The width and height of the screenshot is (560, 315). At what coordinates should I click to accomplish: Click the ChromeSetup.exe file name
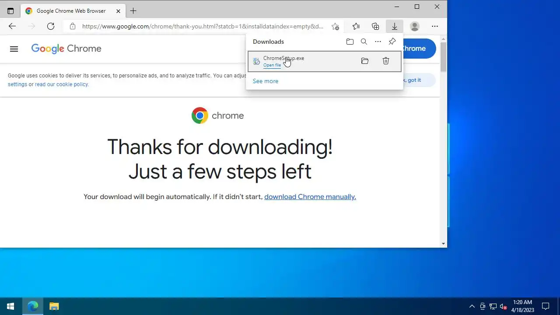pos(283,58)
